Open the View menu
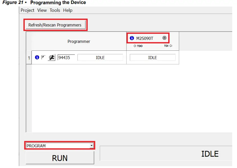Viewport: 237px width, 168px height. [x=42, y=10]
